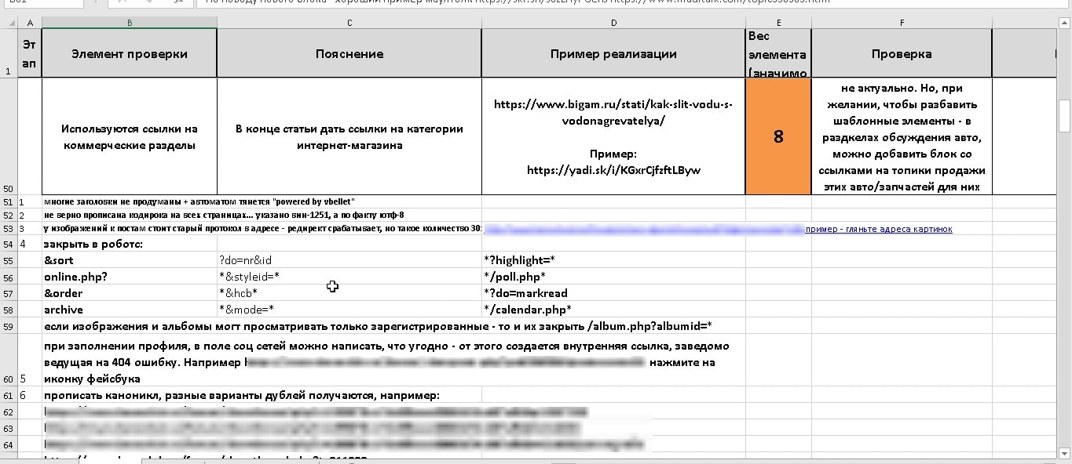Select cell 'закрыть в роботс:'
Screen dimensions: 1072x464
pos(130,244)
